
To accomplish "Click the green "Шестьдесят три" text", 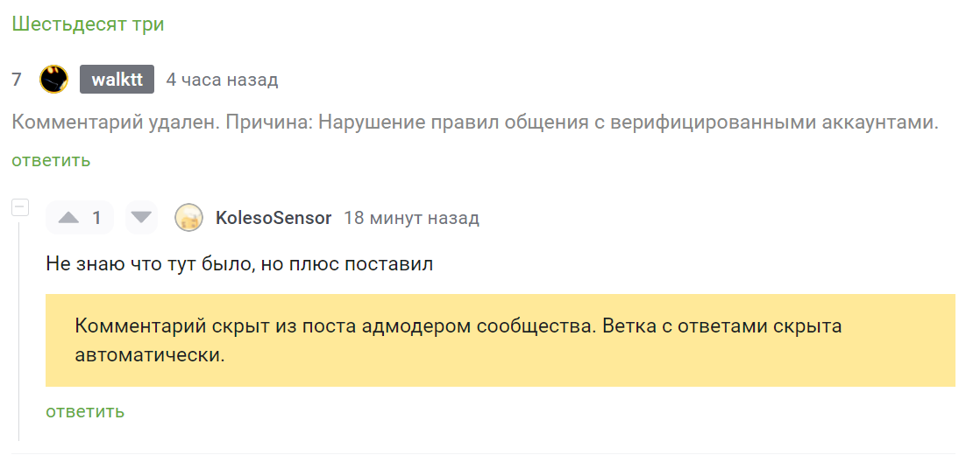I will coord(88,24).
